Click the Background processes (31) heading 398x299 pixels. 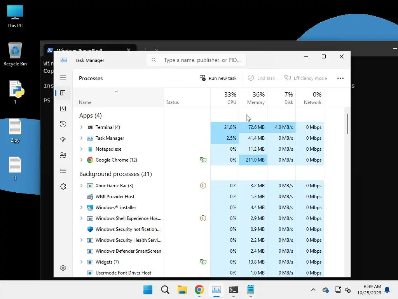pos(115,174)
